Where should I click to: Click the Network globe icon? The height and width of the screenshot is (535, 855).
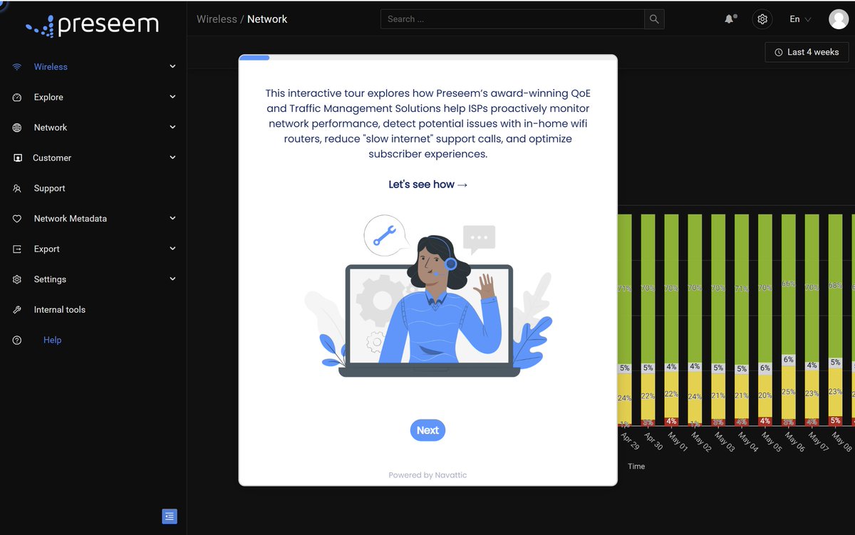coord(17,128)
